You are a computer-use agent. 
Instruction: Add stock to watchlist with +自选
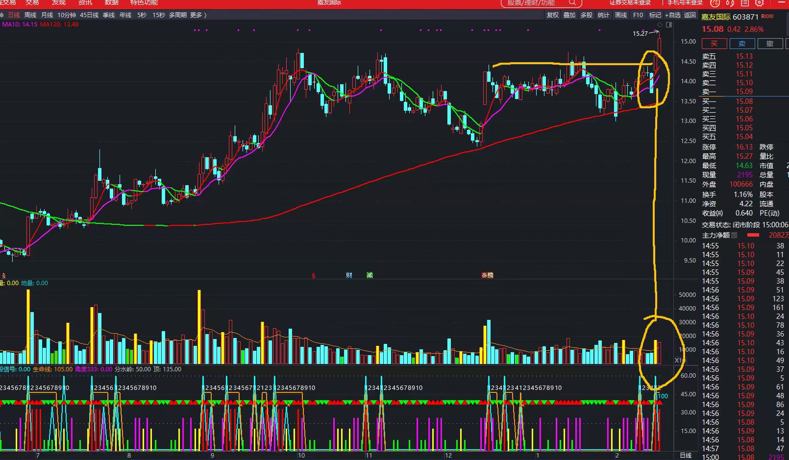673,15
